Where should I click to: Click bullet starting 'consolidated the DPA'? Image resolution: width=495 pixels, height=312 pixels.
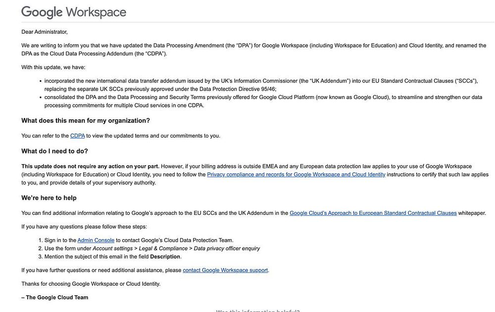click(x=263, y=102)
